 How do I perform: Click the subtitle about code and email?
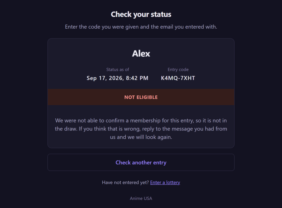coord(141,27)
